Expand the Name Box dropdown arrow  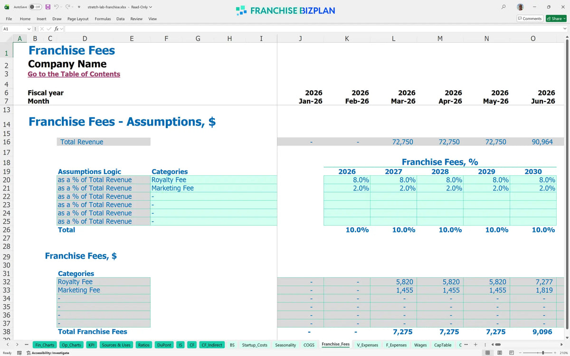tap(29, 29)
